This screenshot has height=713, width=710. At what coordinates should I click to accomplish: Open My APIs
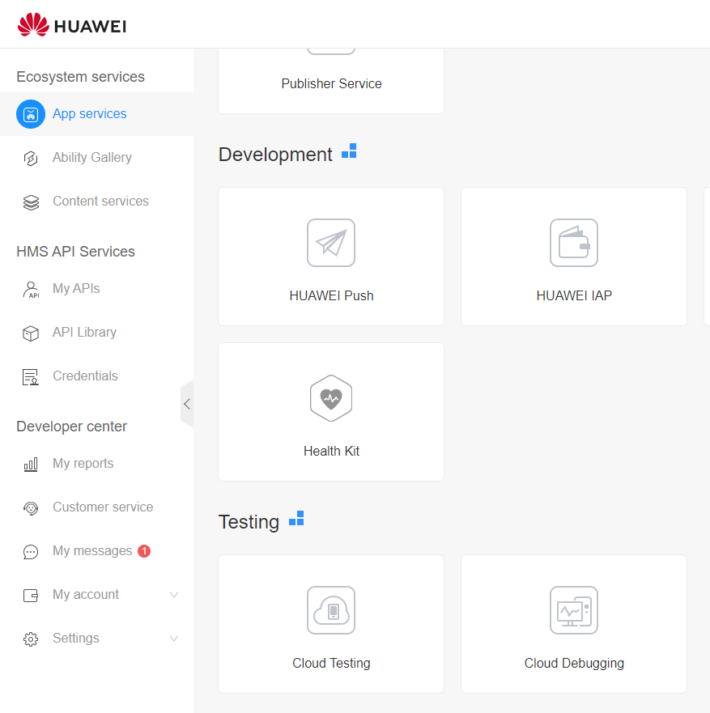point(76,288)
